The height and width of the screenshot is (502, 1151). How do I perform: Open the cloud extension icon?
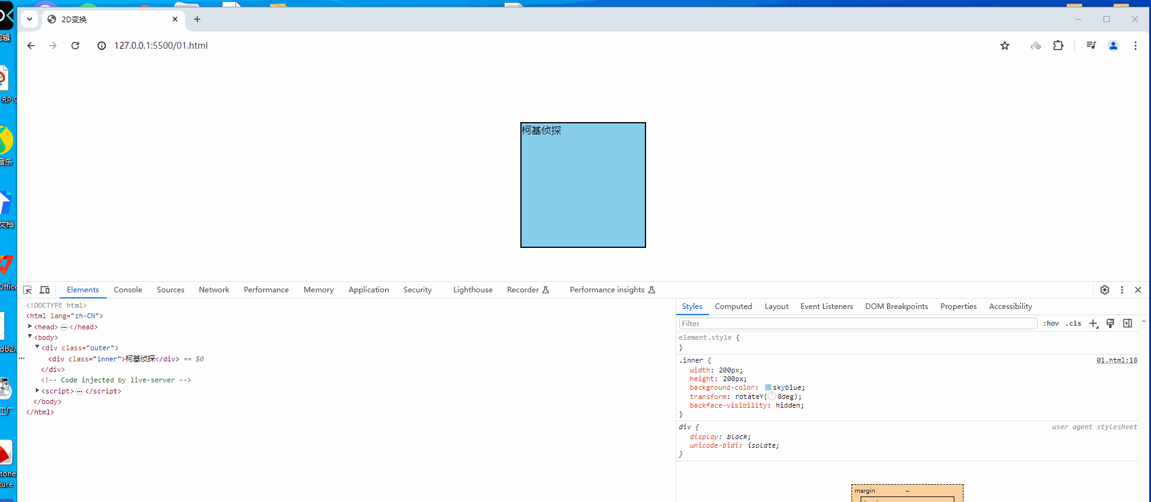tap(1036, 46)
